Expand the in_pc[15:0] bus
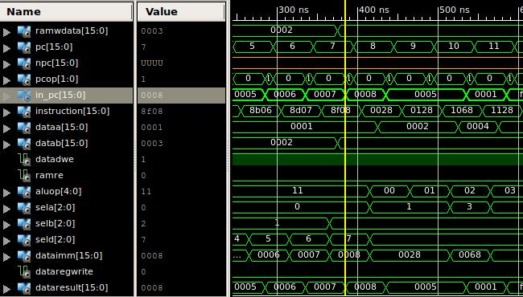523x297 pixels. [6, 96]
